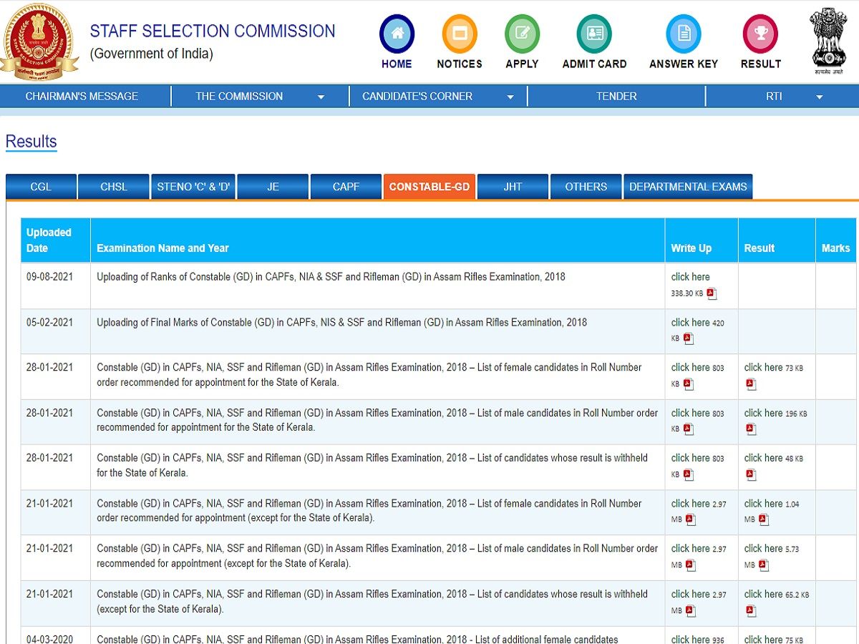Image resolution: width=859 pixels, height=644 pixels.
Task: Click Write Up PDF icon for Kerala female candidates
Action: tap(688, 384)
